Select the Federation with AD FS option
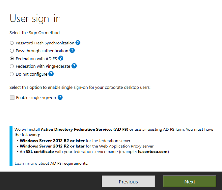The image size is (222, 190). point(12,59)
